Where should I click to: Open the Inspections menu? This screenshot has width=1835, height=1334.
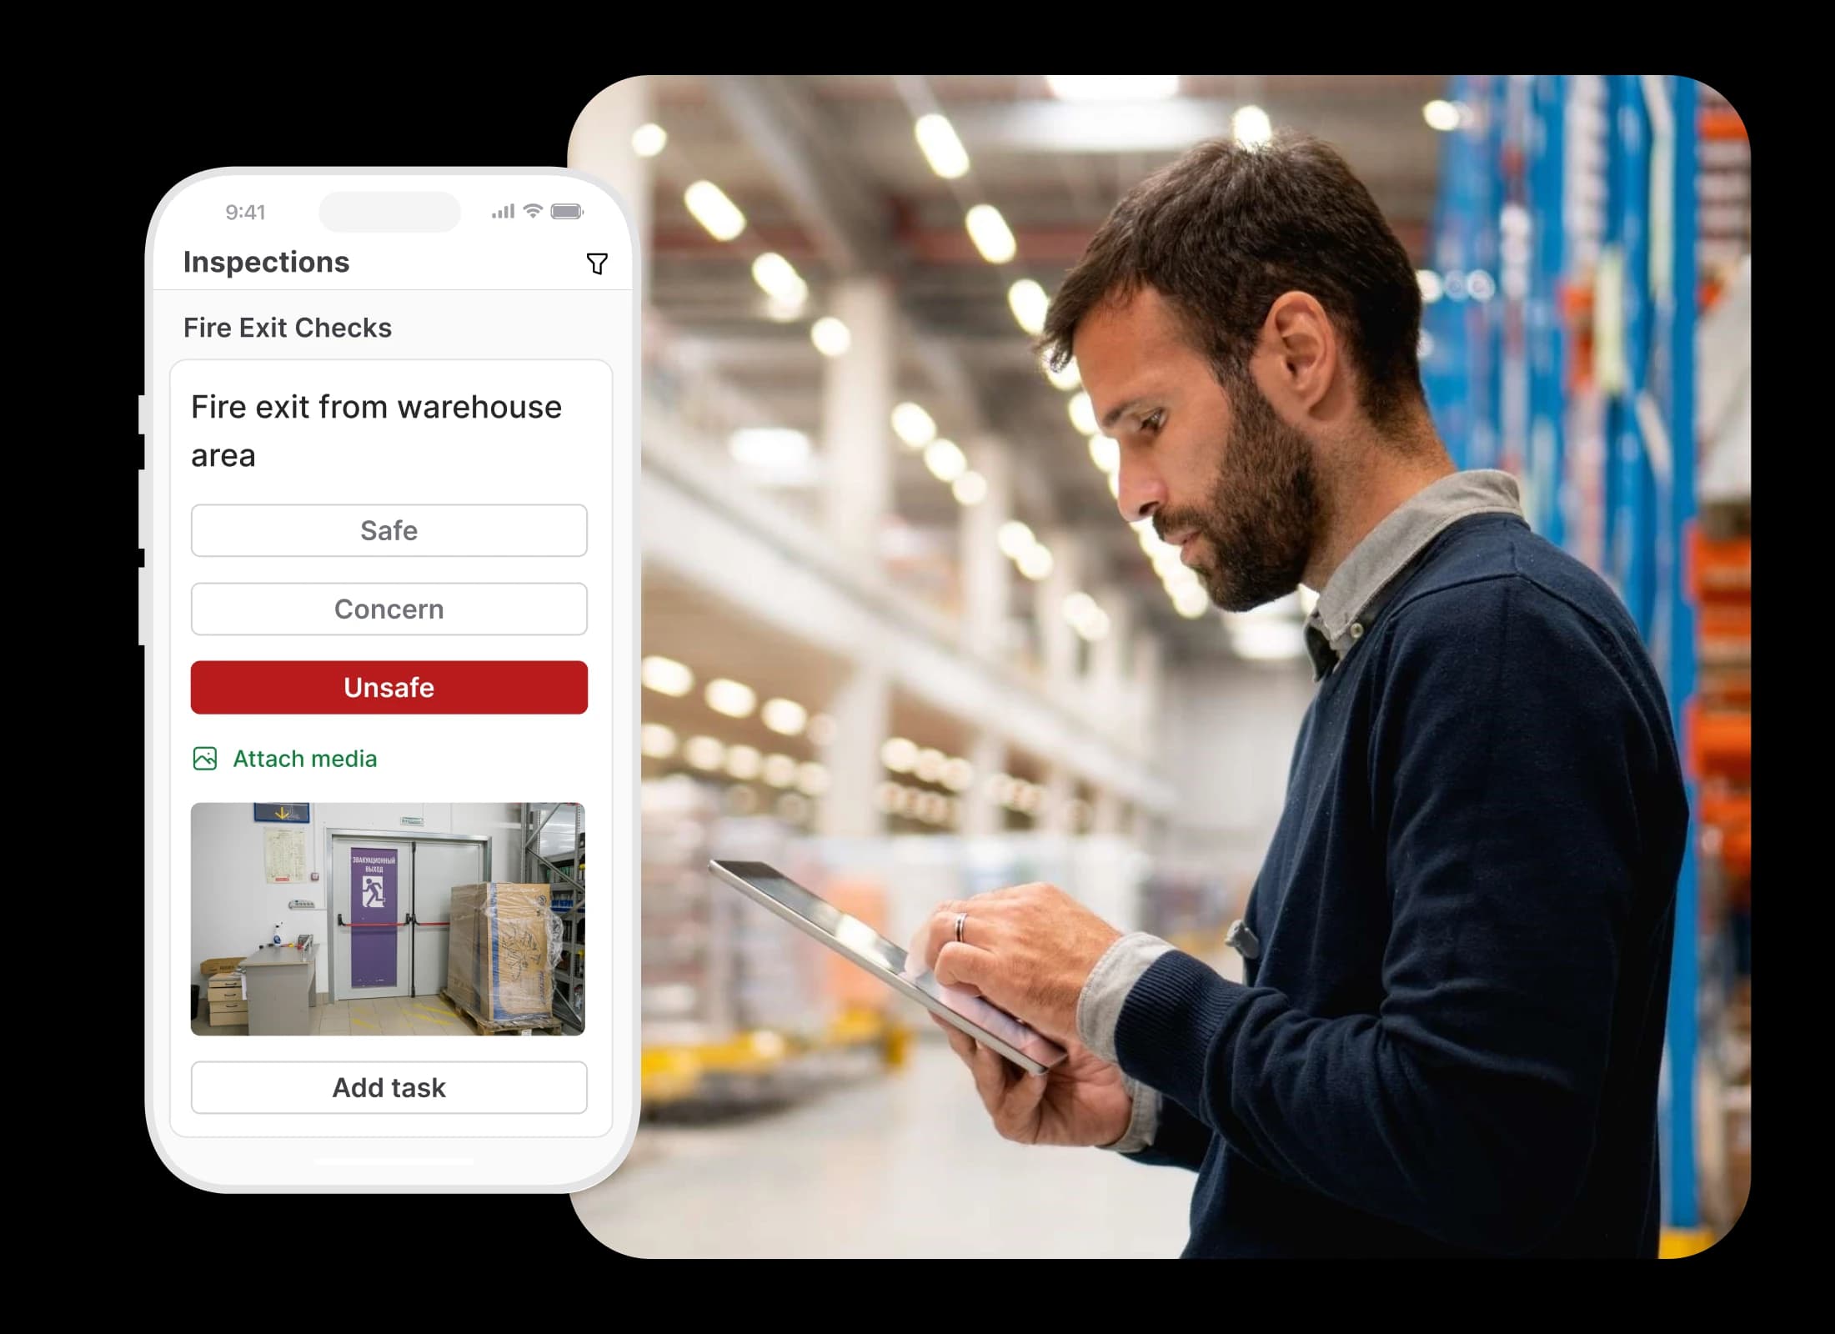point(265,263)
